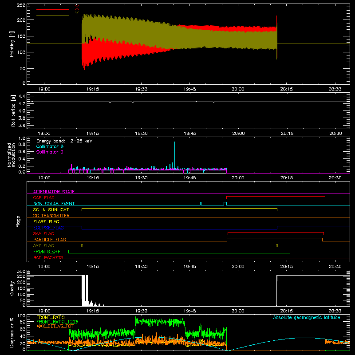Click the '20:00' tick under the Pointing plot
The width and height of the screenshot is (355, 355).
[x=238, y=89]
